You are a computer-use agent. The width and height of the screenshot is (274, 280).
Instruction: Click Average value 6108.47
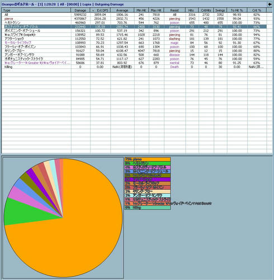point(122,51)
